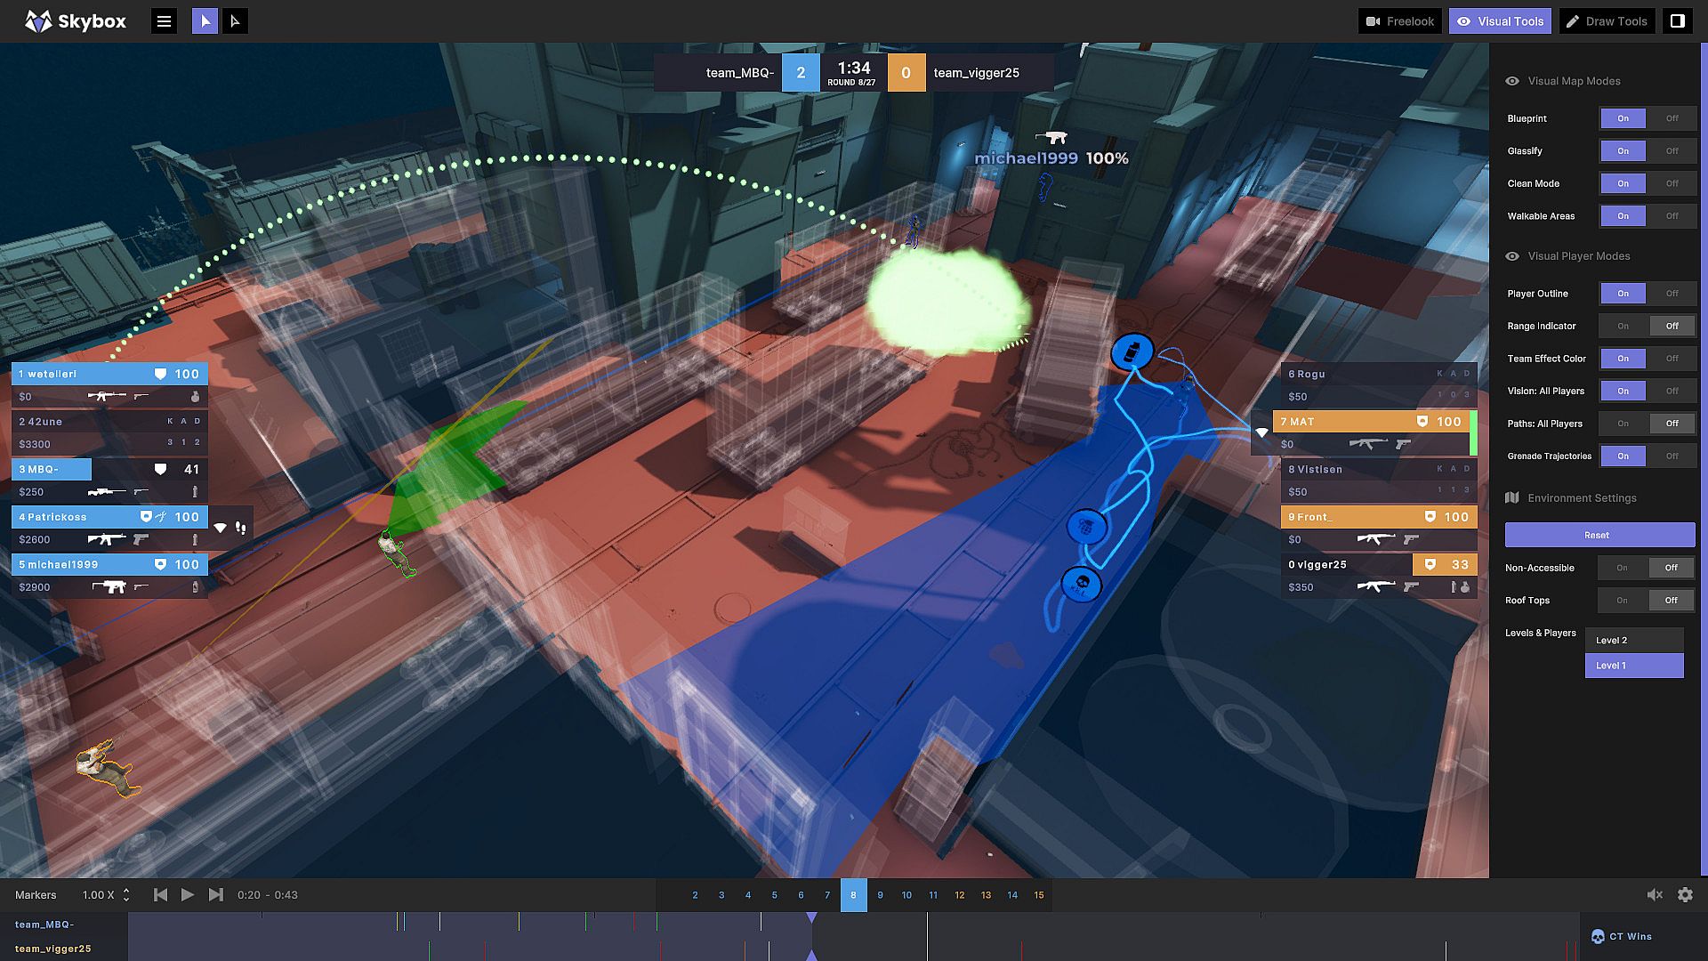Skip to next marker
The width and height of the screenshot is (1708, 961).
(x=216, y=895)
